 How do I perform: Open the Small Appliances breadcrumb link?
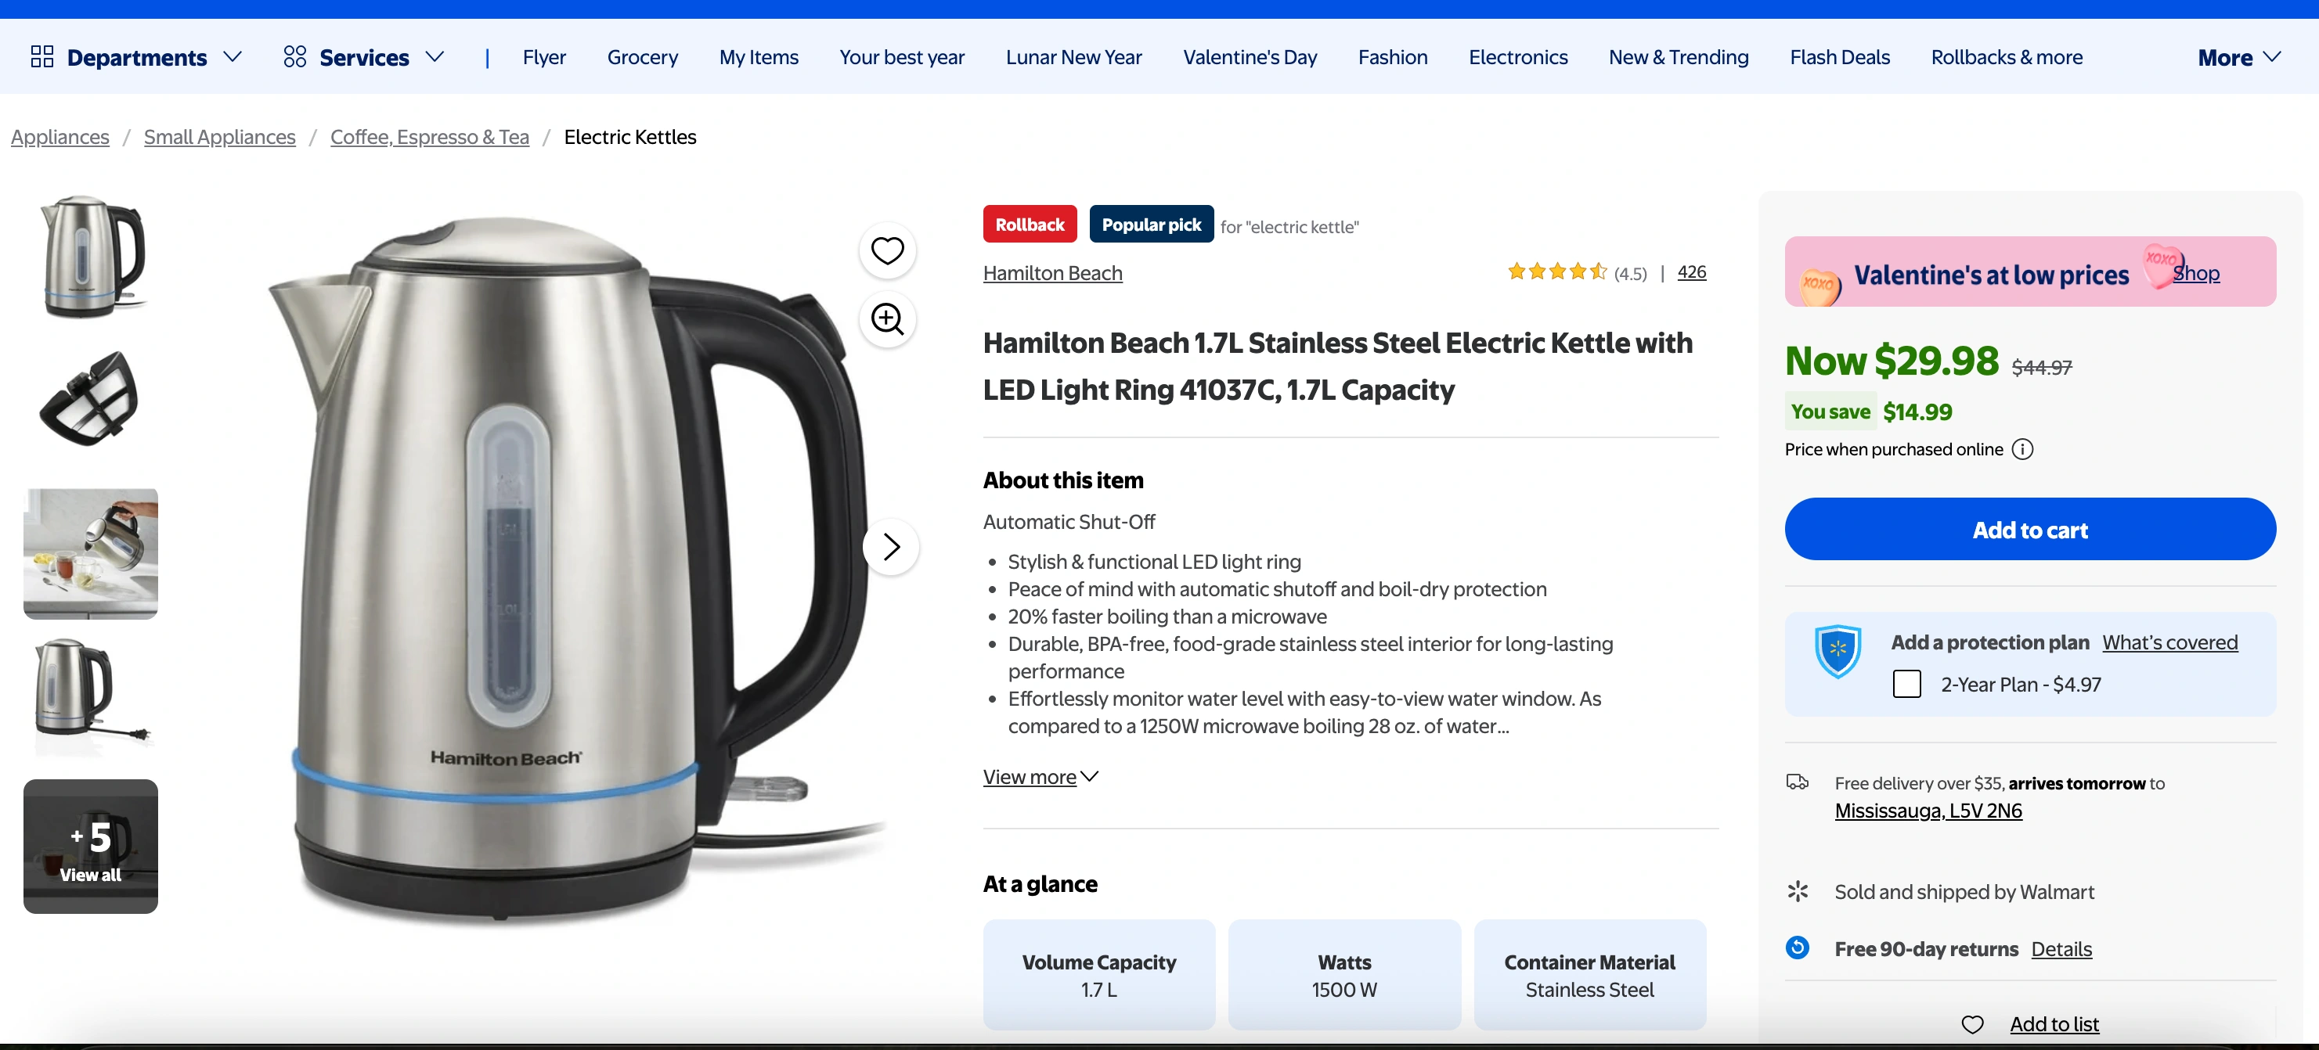tap(220, 137)
